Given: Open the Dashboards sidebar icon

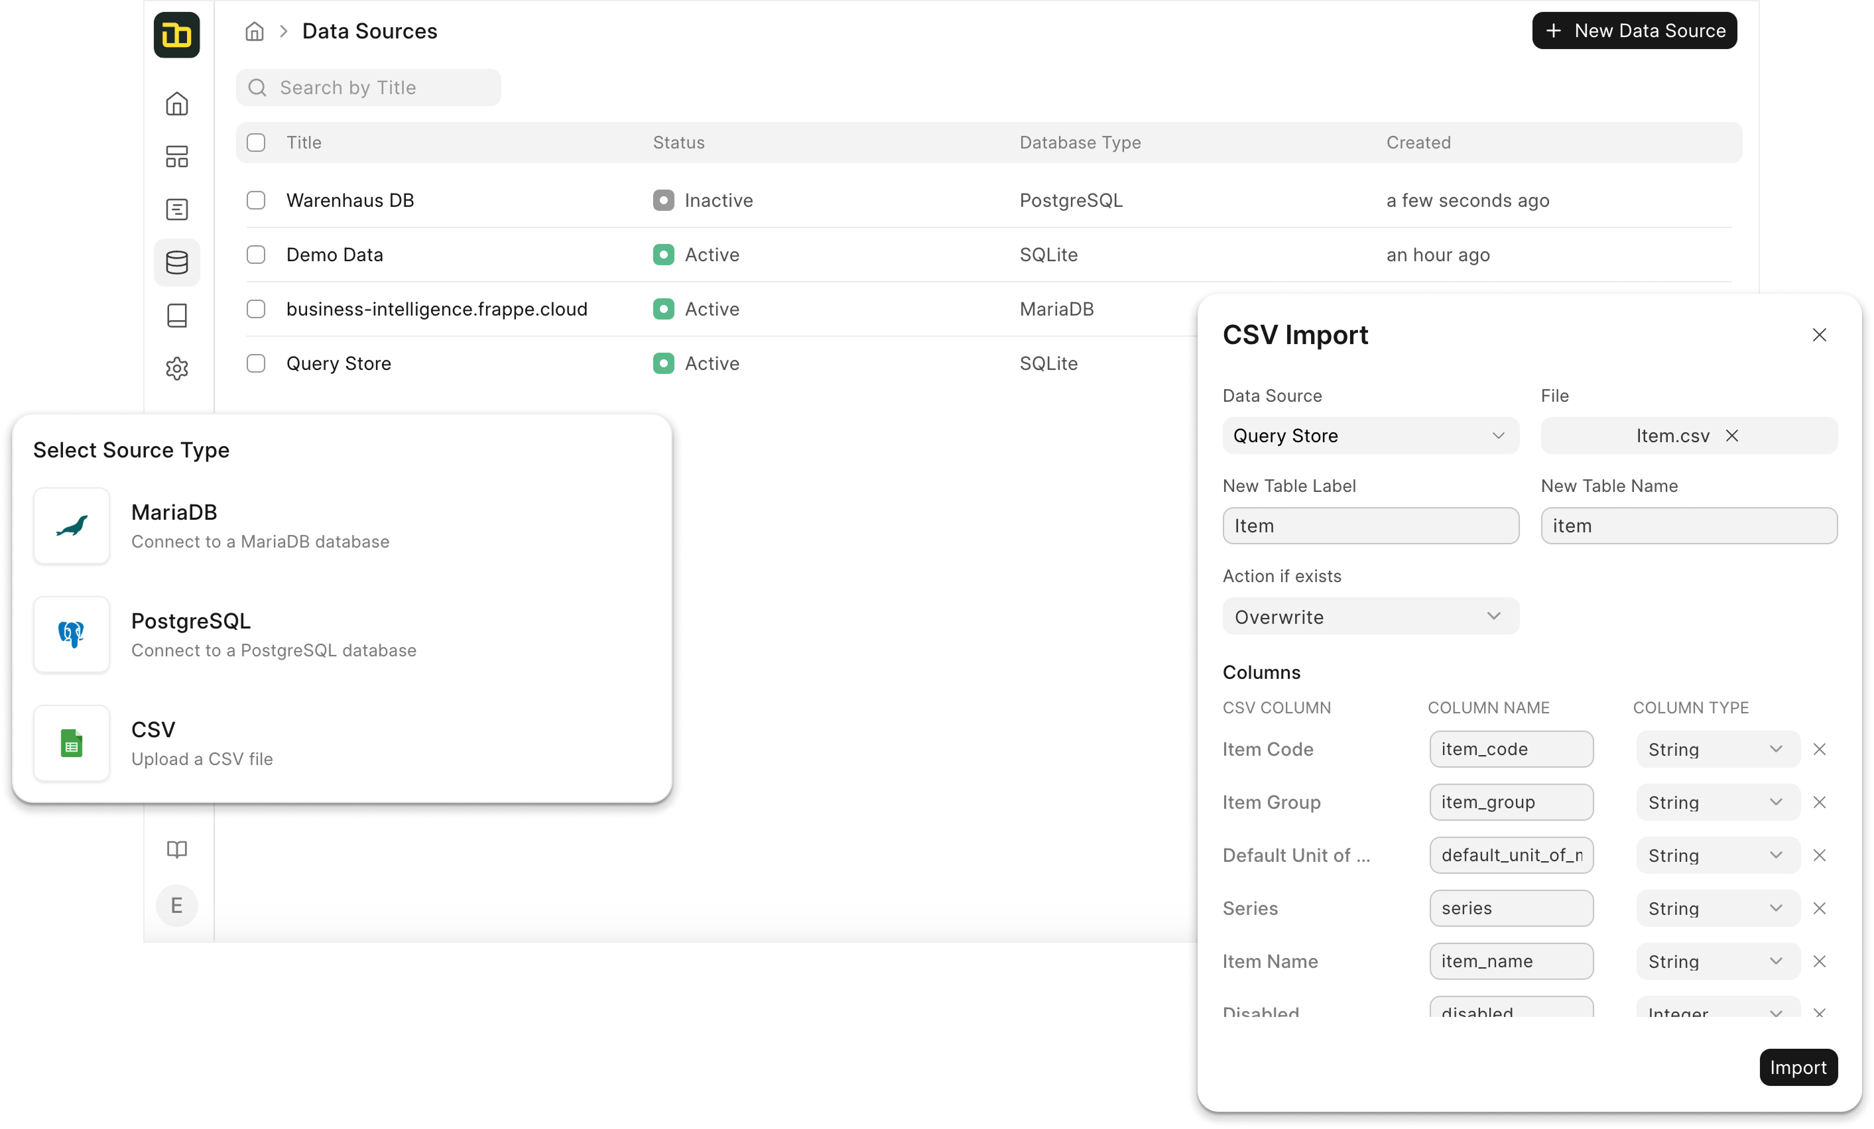Looking at the screenshot, I should tap(176, 156).
